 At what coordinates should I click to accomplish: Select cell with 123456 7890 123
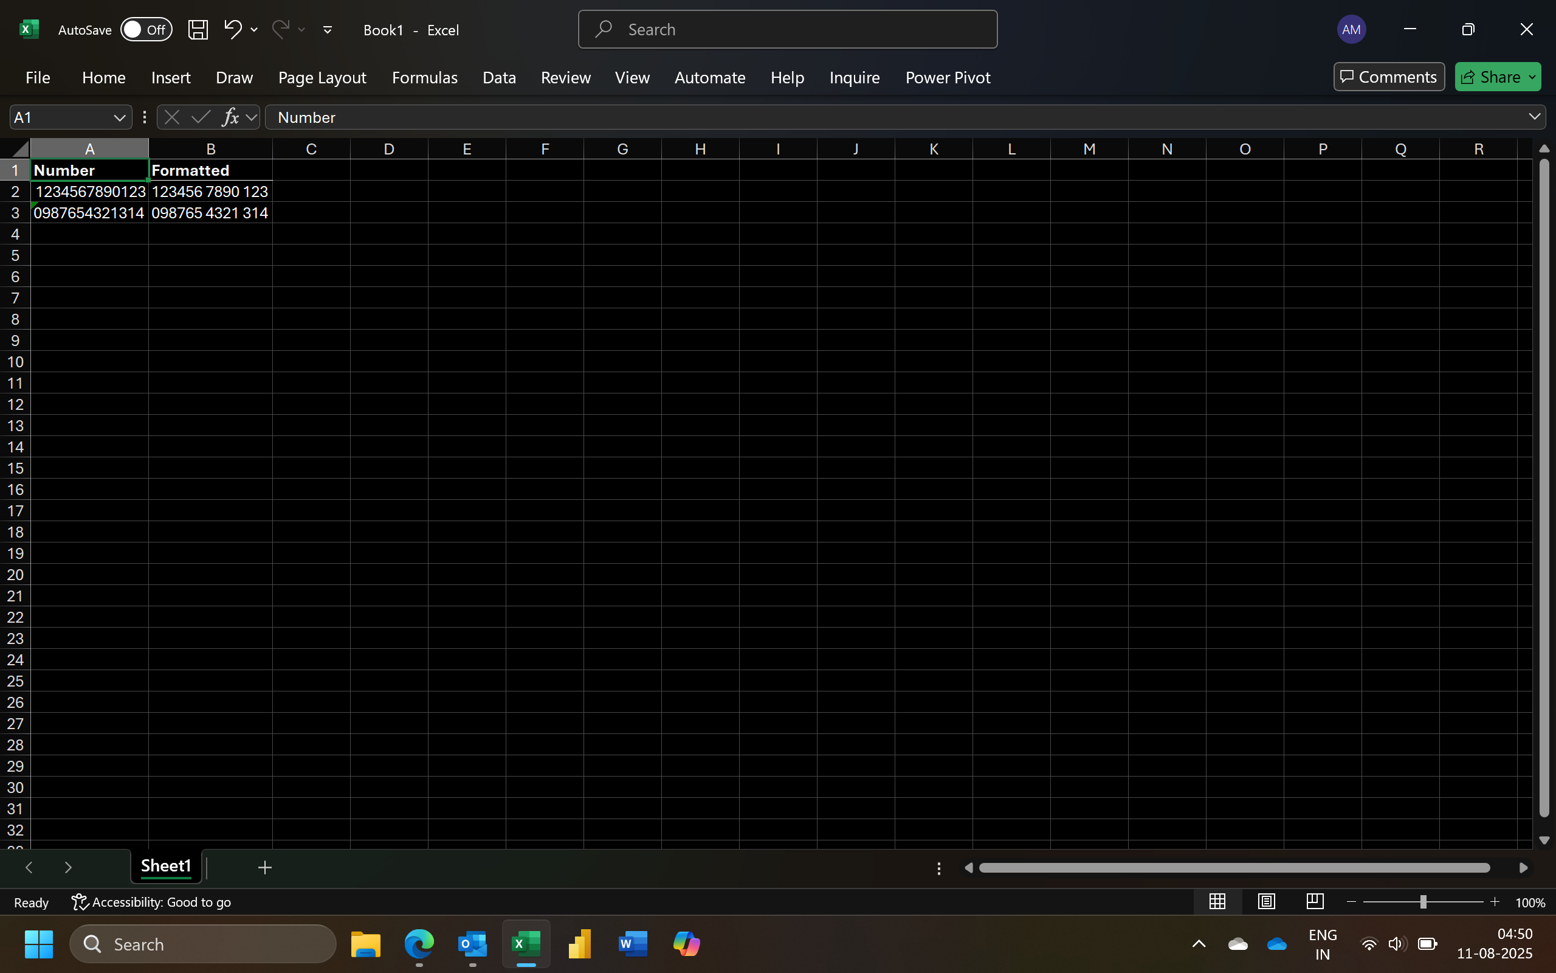[211, 192]
